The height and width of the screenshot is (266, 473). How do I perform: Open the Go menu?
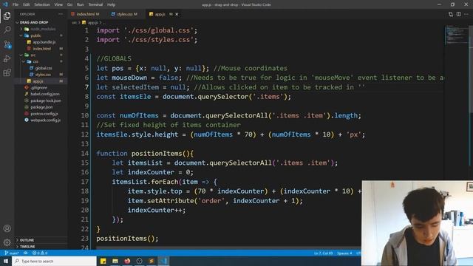tap(69, 4)
